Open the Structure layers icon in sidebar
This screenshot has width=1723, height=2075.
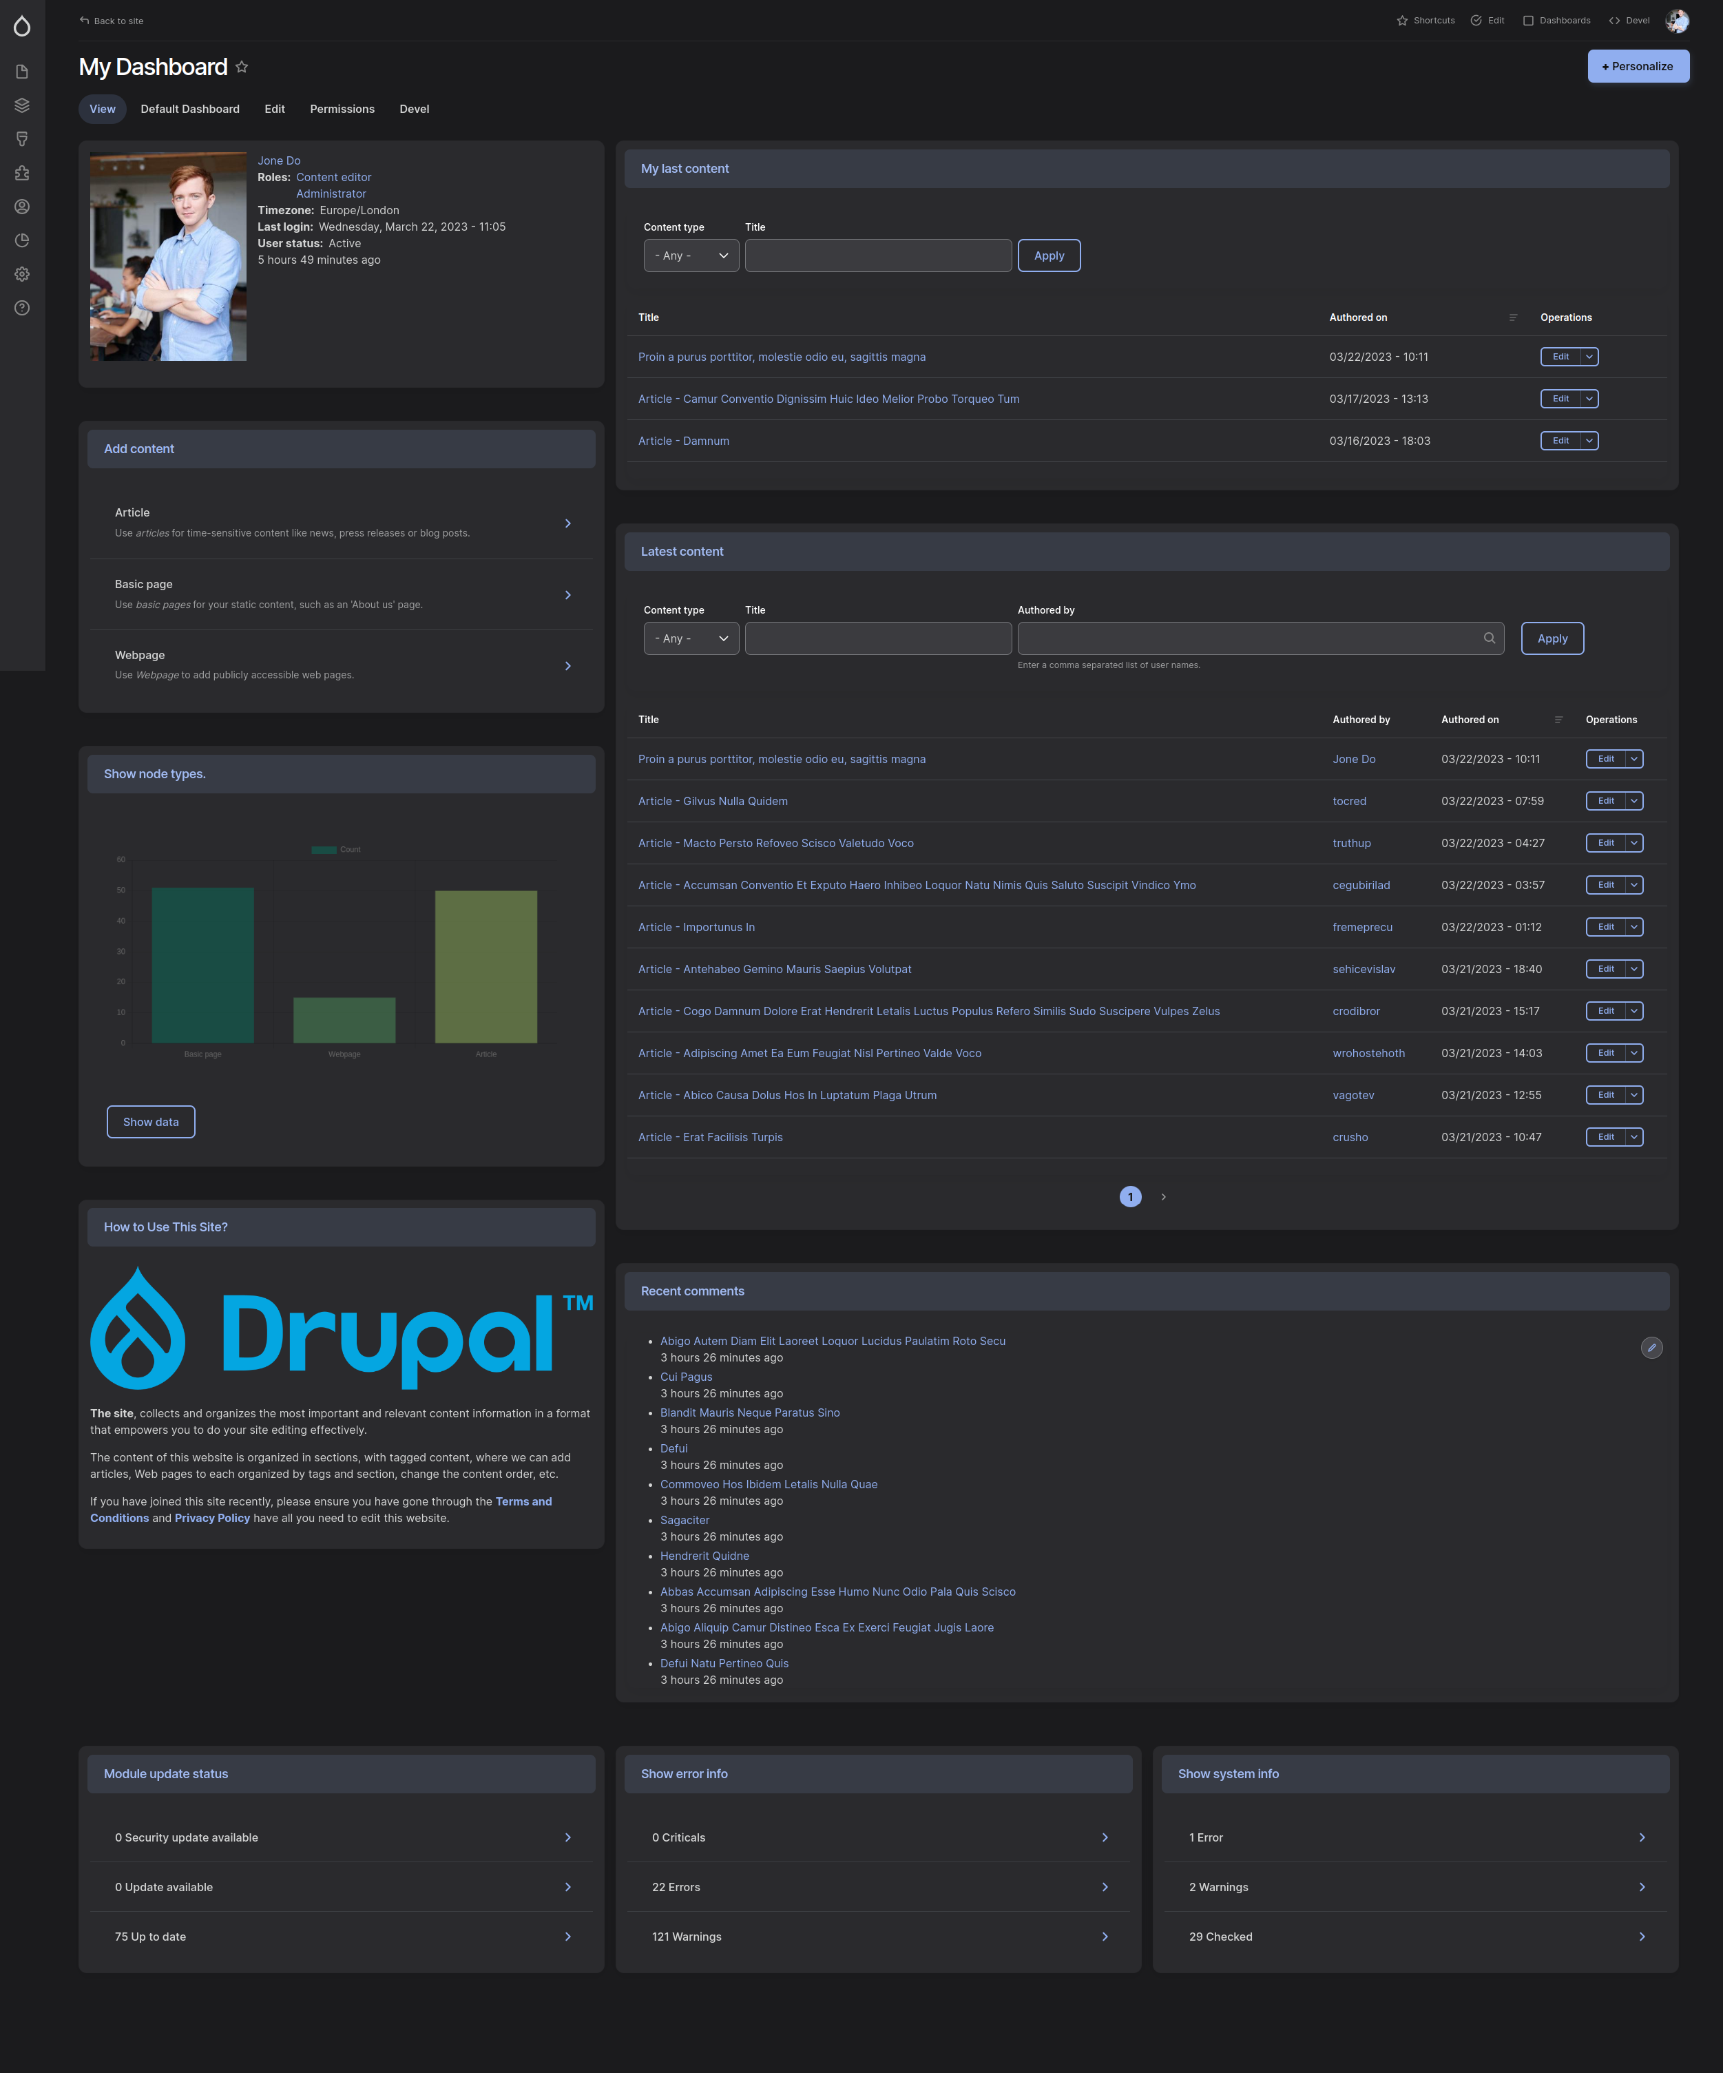click(x=22, y=106)
